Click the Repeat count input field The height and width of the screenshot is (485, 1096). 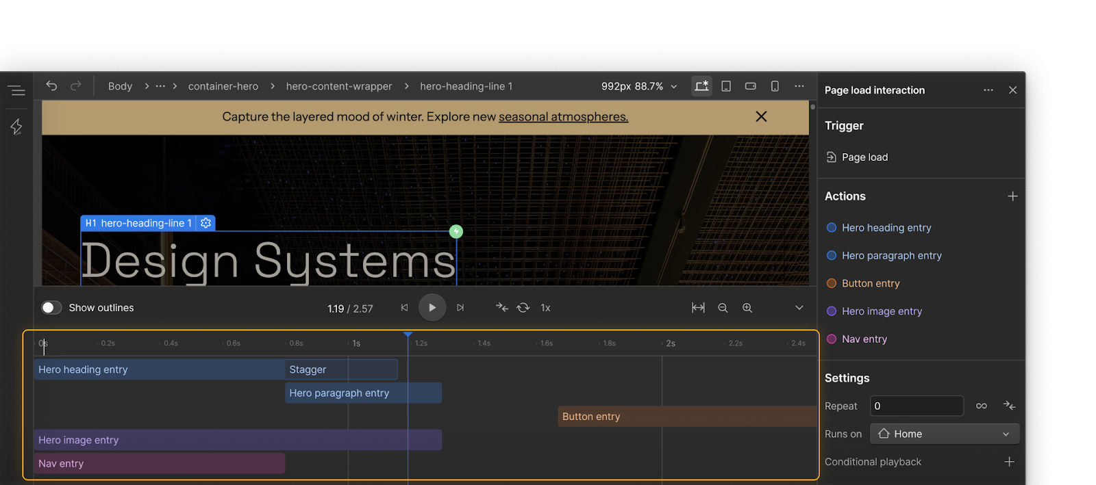(917, 406)
